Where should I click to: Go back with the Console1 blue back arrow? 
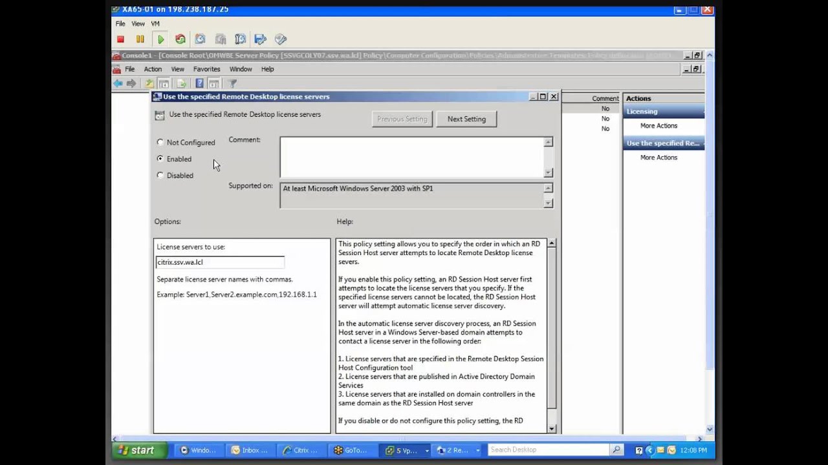point(118,83)
